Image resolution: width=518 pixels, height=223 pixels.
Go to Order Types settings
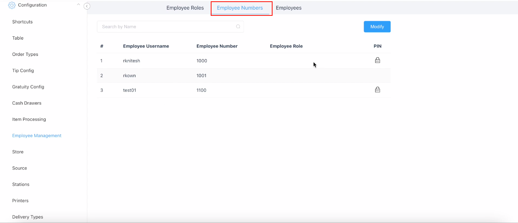[25, 54]
